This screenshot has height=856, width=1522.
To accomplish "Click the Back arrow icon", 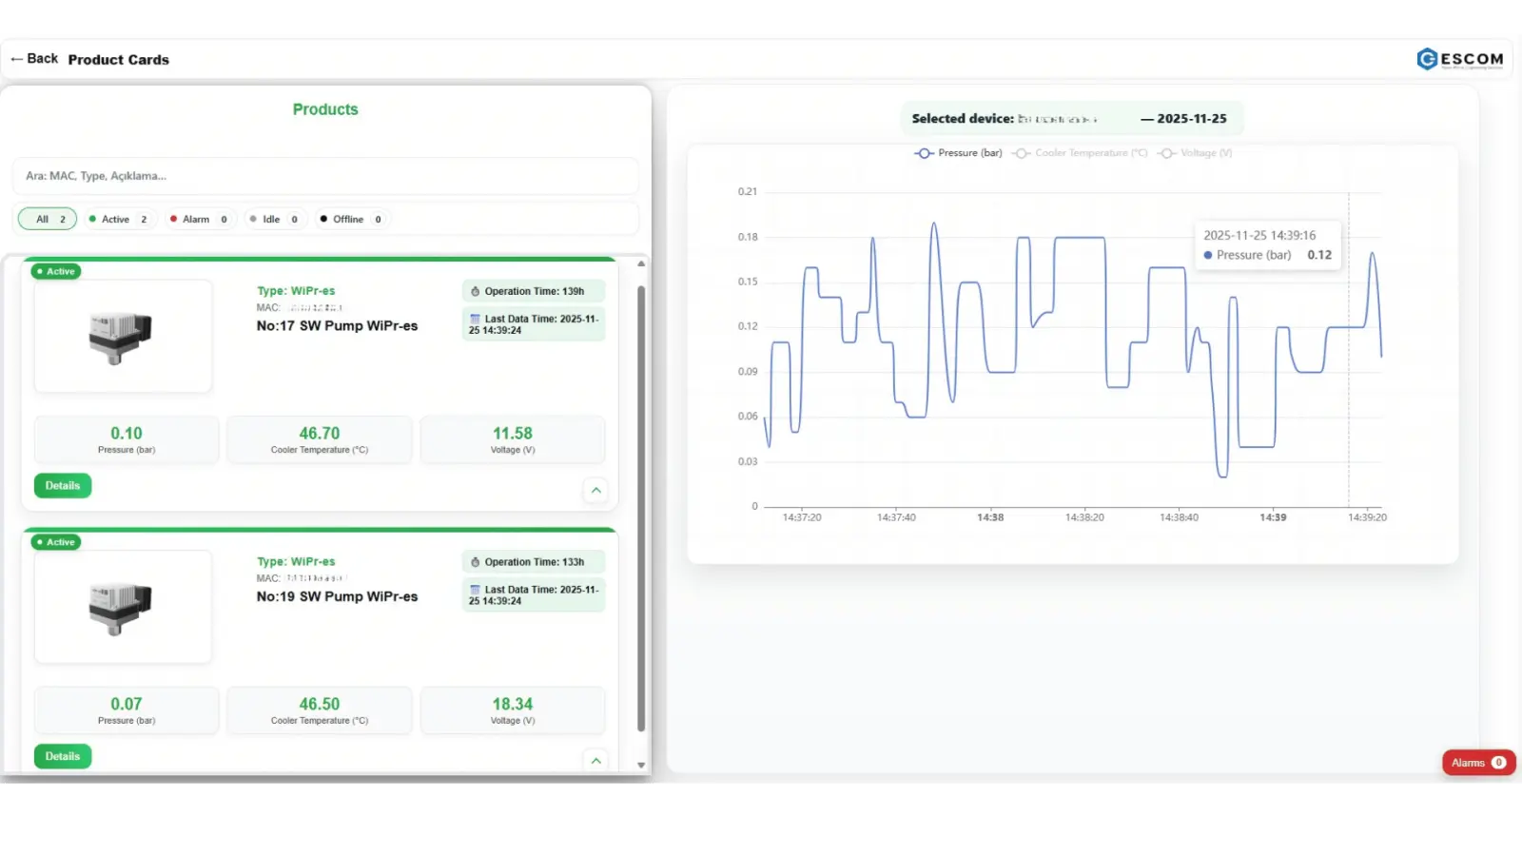I will click(x=16, y=59).
